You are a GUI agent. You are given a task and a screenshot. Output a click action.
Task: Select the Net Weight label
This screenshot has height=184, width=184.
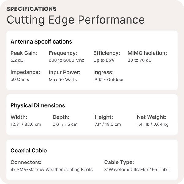(151, 117)
